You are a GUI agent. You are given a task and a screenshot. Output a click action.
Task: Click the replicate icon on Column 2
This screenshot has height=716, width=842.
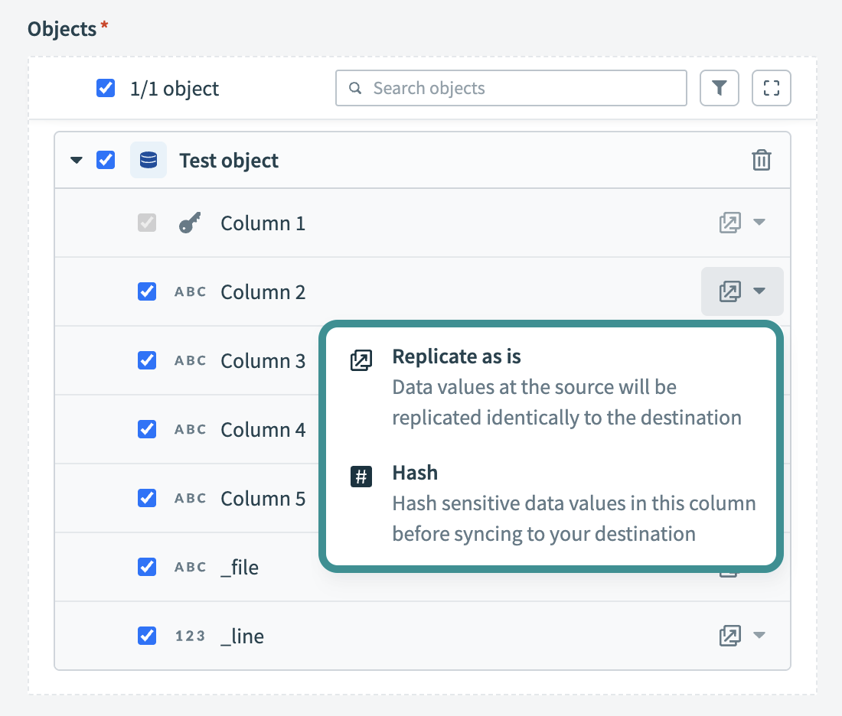(731, 291)
